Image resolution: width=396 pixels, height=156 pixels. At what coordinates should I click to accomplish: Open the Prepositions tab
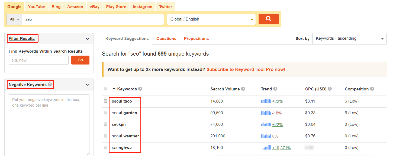pyautogui.click(x=197, y=39)
